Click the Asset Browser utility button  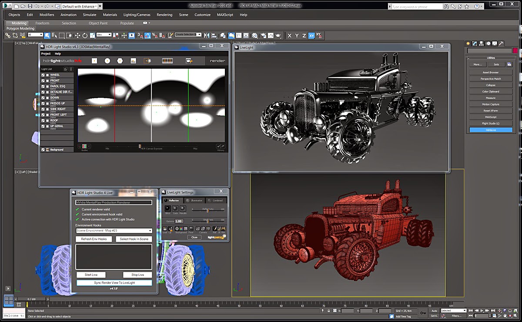[x=491, y=72]
